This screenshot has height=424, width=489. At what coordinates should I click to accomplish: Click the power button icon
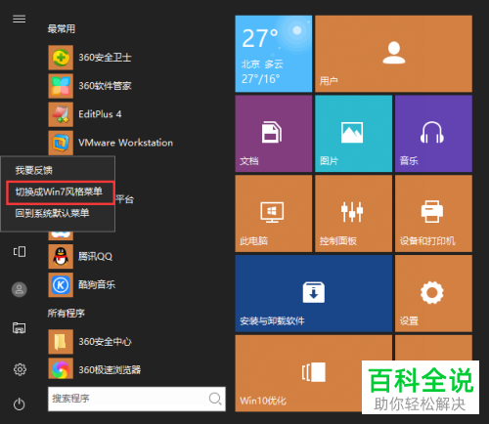[20, 404]
